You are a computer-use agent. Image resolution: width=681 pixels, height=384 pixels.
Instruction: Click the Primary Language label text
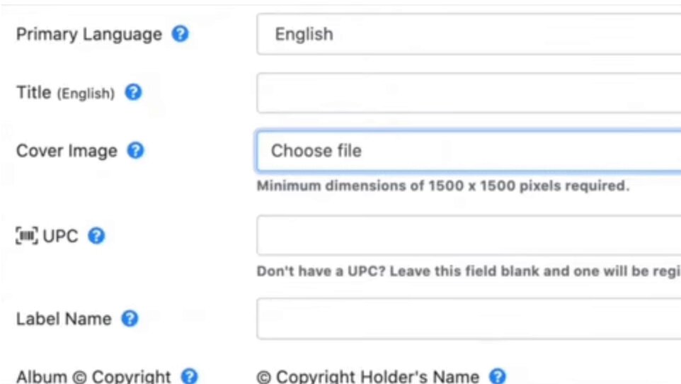89,34
